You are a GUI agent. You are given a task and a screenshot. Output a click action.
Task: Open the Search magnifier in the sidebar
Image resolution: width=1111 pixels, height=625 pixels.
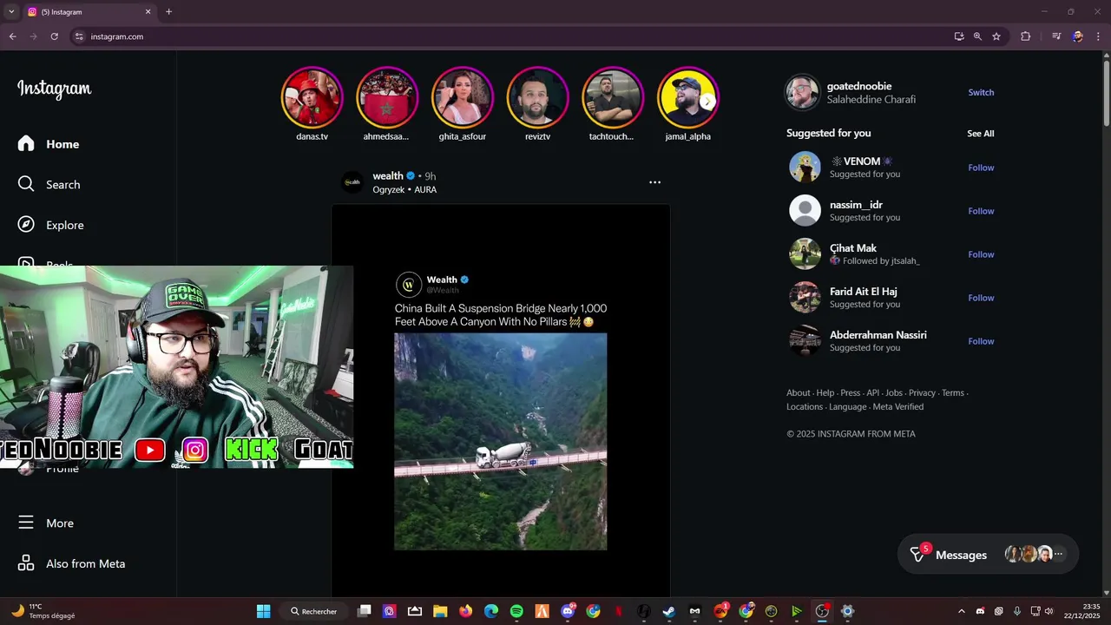coord(26,184)
